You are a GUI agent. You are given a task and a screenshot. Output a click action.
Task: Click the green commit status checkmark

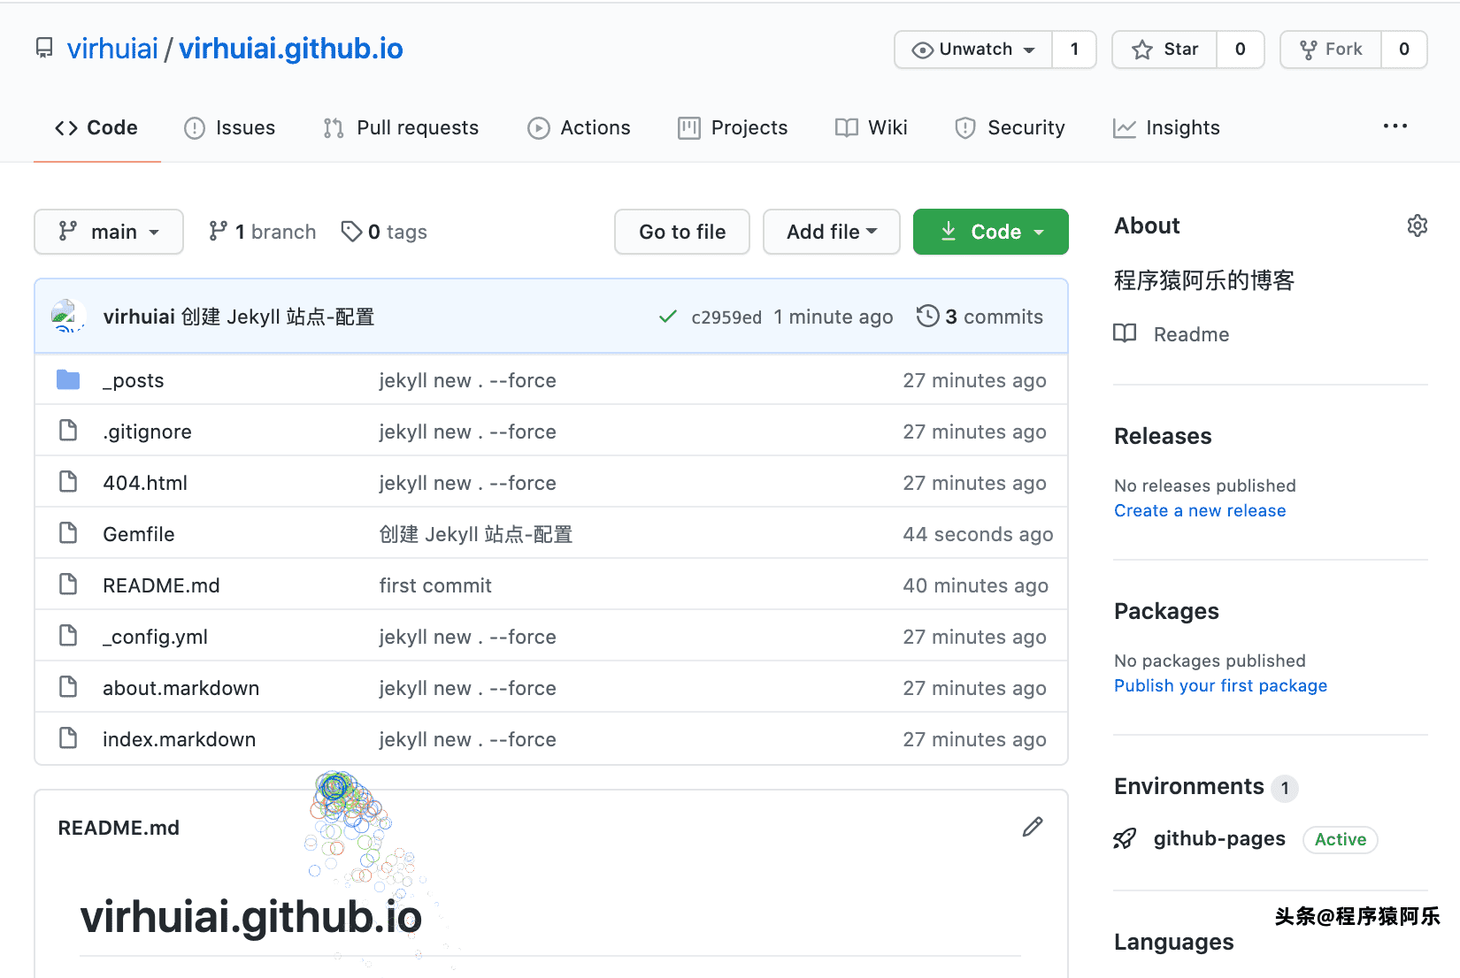(668, 317)
